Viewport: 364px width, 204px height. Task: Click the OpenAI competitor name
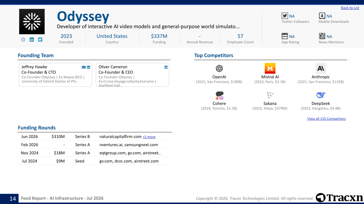219,77
